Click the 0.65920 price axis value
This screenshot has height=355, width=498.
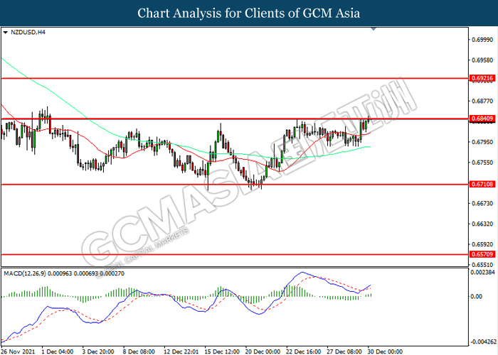483,245
